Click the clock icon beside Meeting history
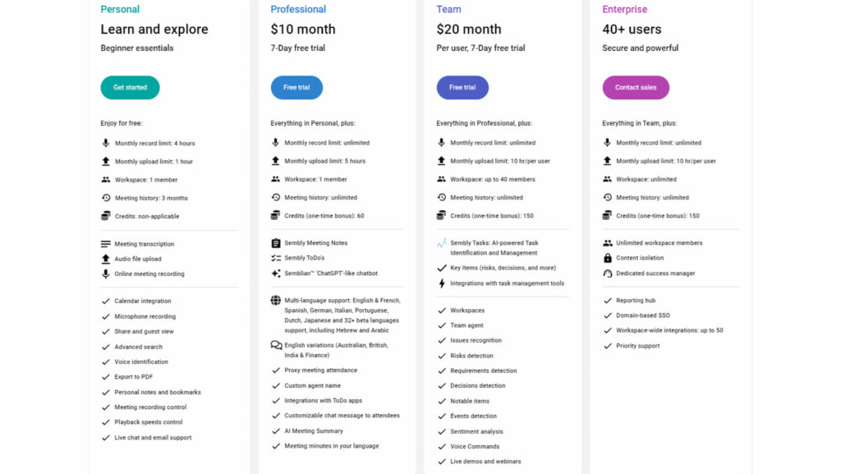The height and width of the screenshot is (474, 841). (x=104, y=197)
